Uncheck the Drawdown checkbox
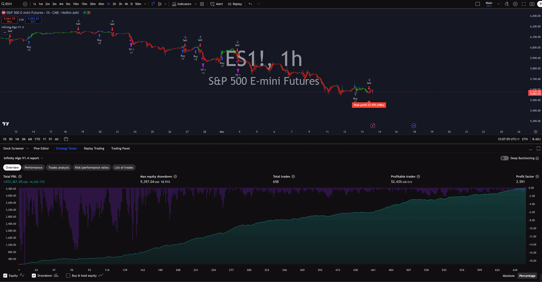Viewport: 542px width, 282px height. tap(34, 275)
